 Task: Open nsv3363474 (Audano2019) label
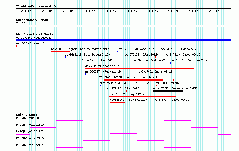(104, 71)
